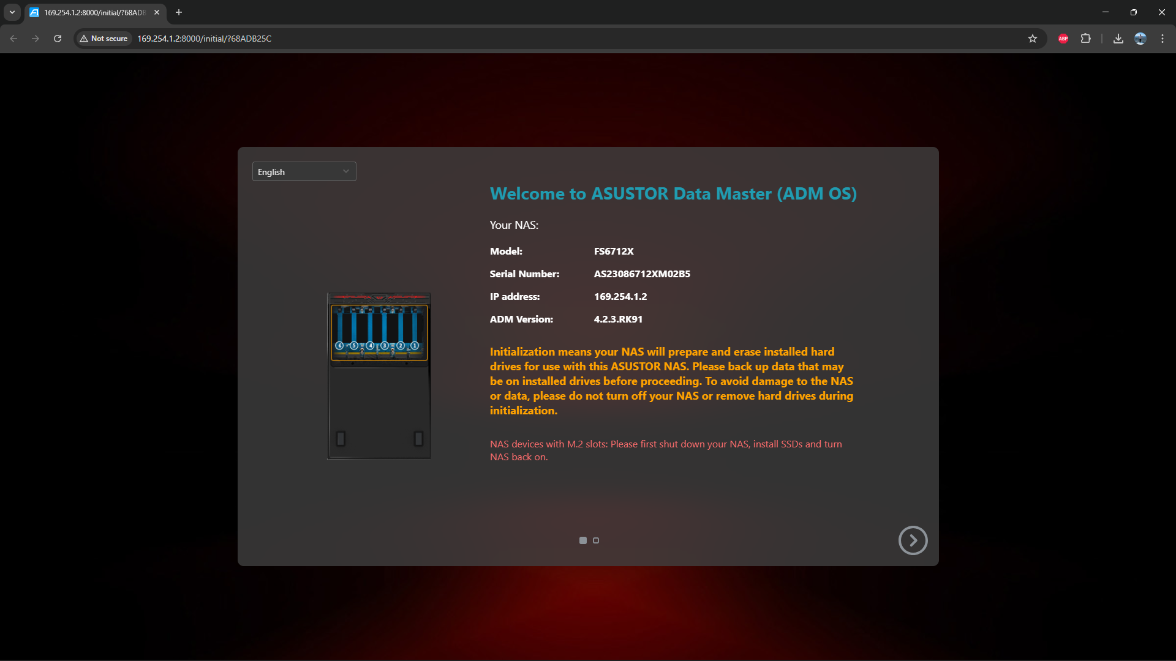Bookmark this page with star icon
Screen dimensions: 1176x661
tap(1033, 39)
